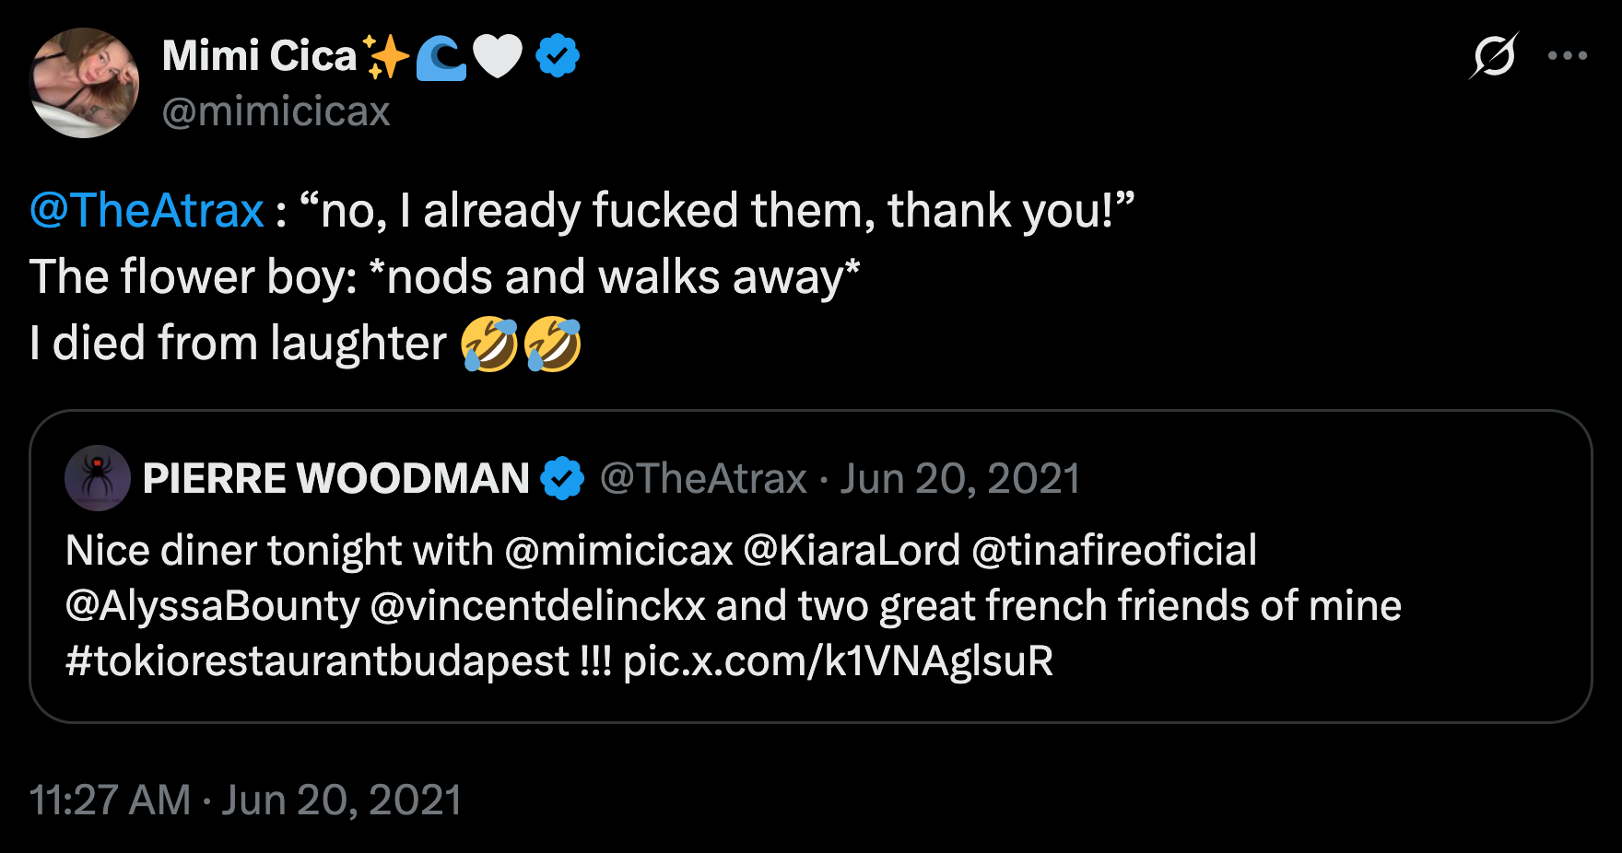The width and height of the screenshot is (1622, 853).
Task: Click Pierre Woodman's verified checkmark badge
Action: click(562, 478)
